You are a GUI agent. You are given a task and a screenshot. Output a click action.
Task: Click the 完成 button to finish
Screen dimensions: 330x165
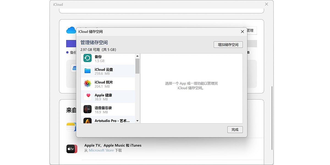(235, 130)
